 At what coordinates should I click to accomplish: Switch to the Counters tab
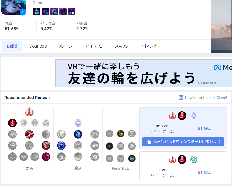point(38,46)
